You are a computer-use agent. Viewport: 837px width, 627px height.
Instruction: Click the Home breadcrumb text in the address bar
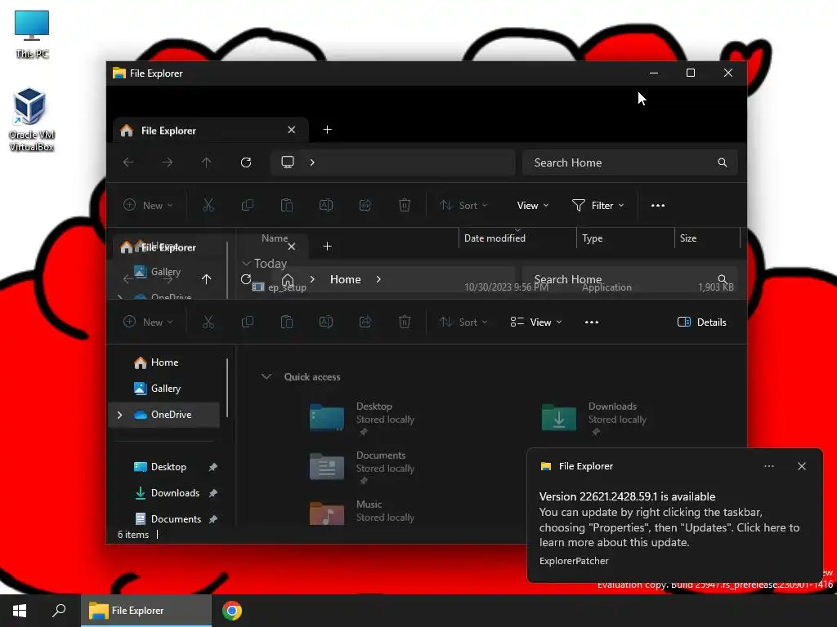pyautogui.click(x=346, y=279)
